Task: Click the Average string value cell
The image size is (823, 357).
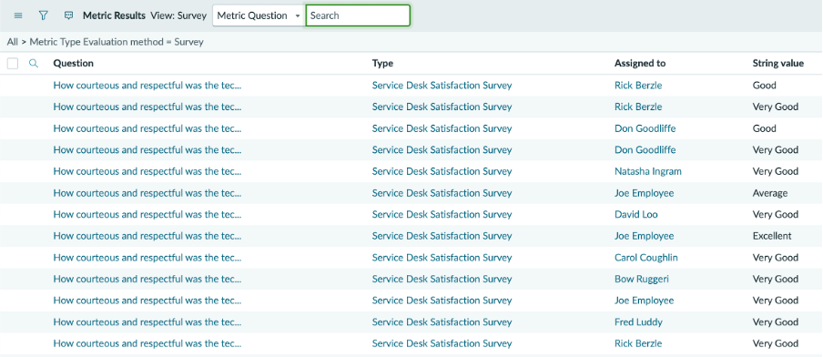Action: (x=770, y=193)
